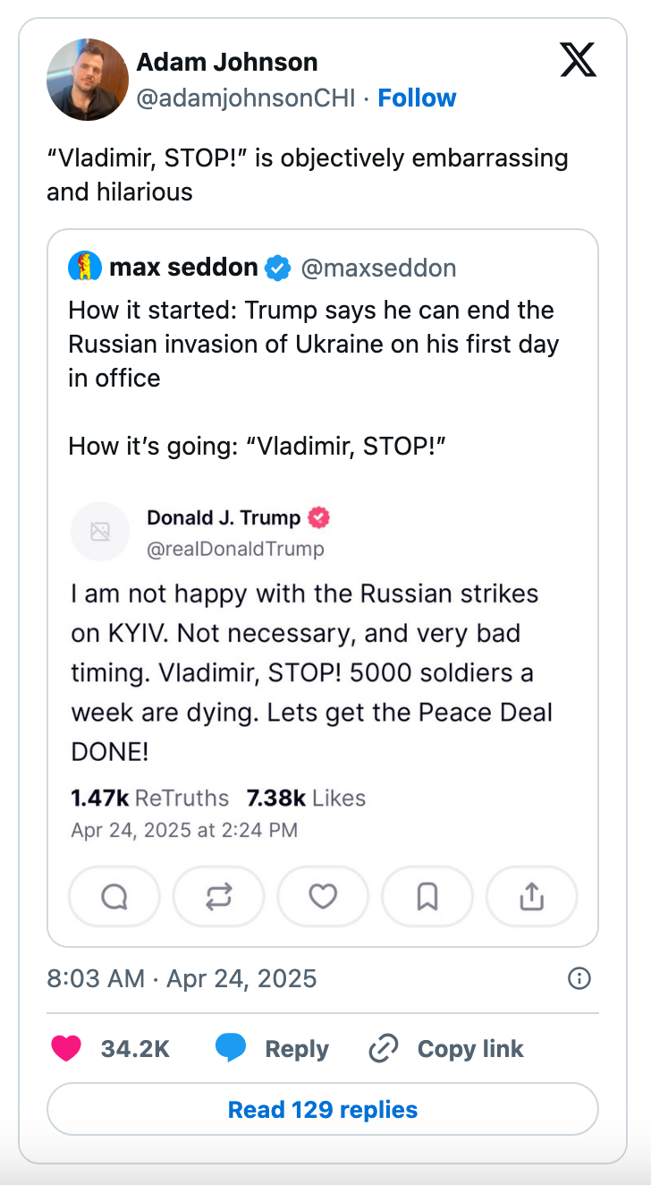Follow @adamjohnsonCHI
651x1185 pixels.
[417, 98]
